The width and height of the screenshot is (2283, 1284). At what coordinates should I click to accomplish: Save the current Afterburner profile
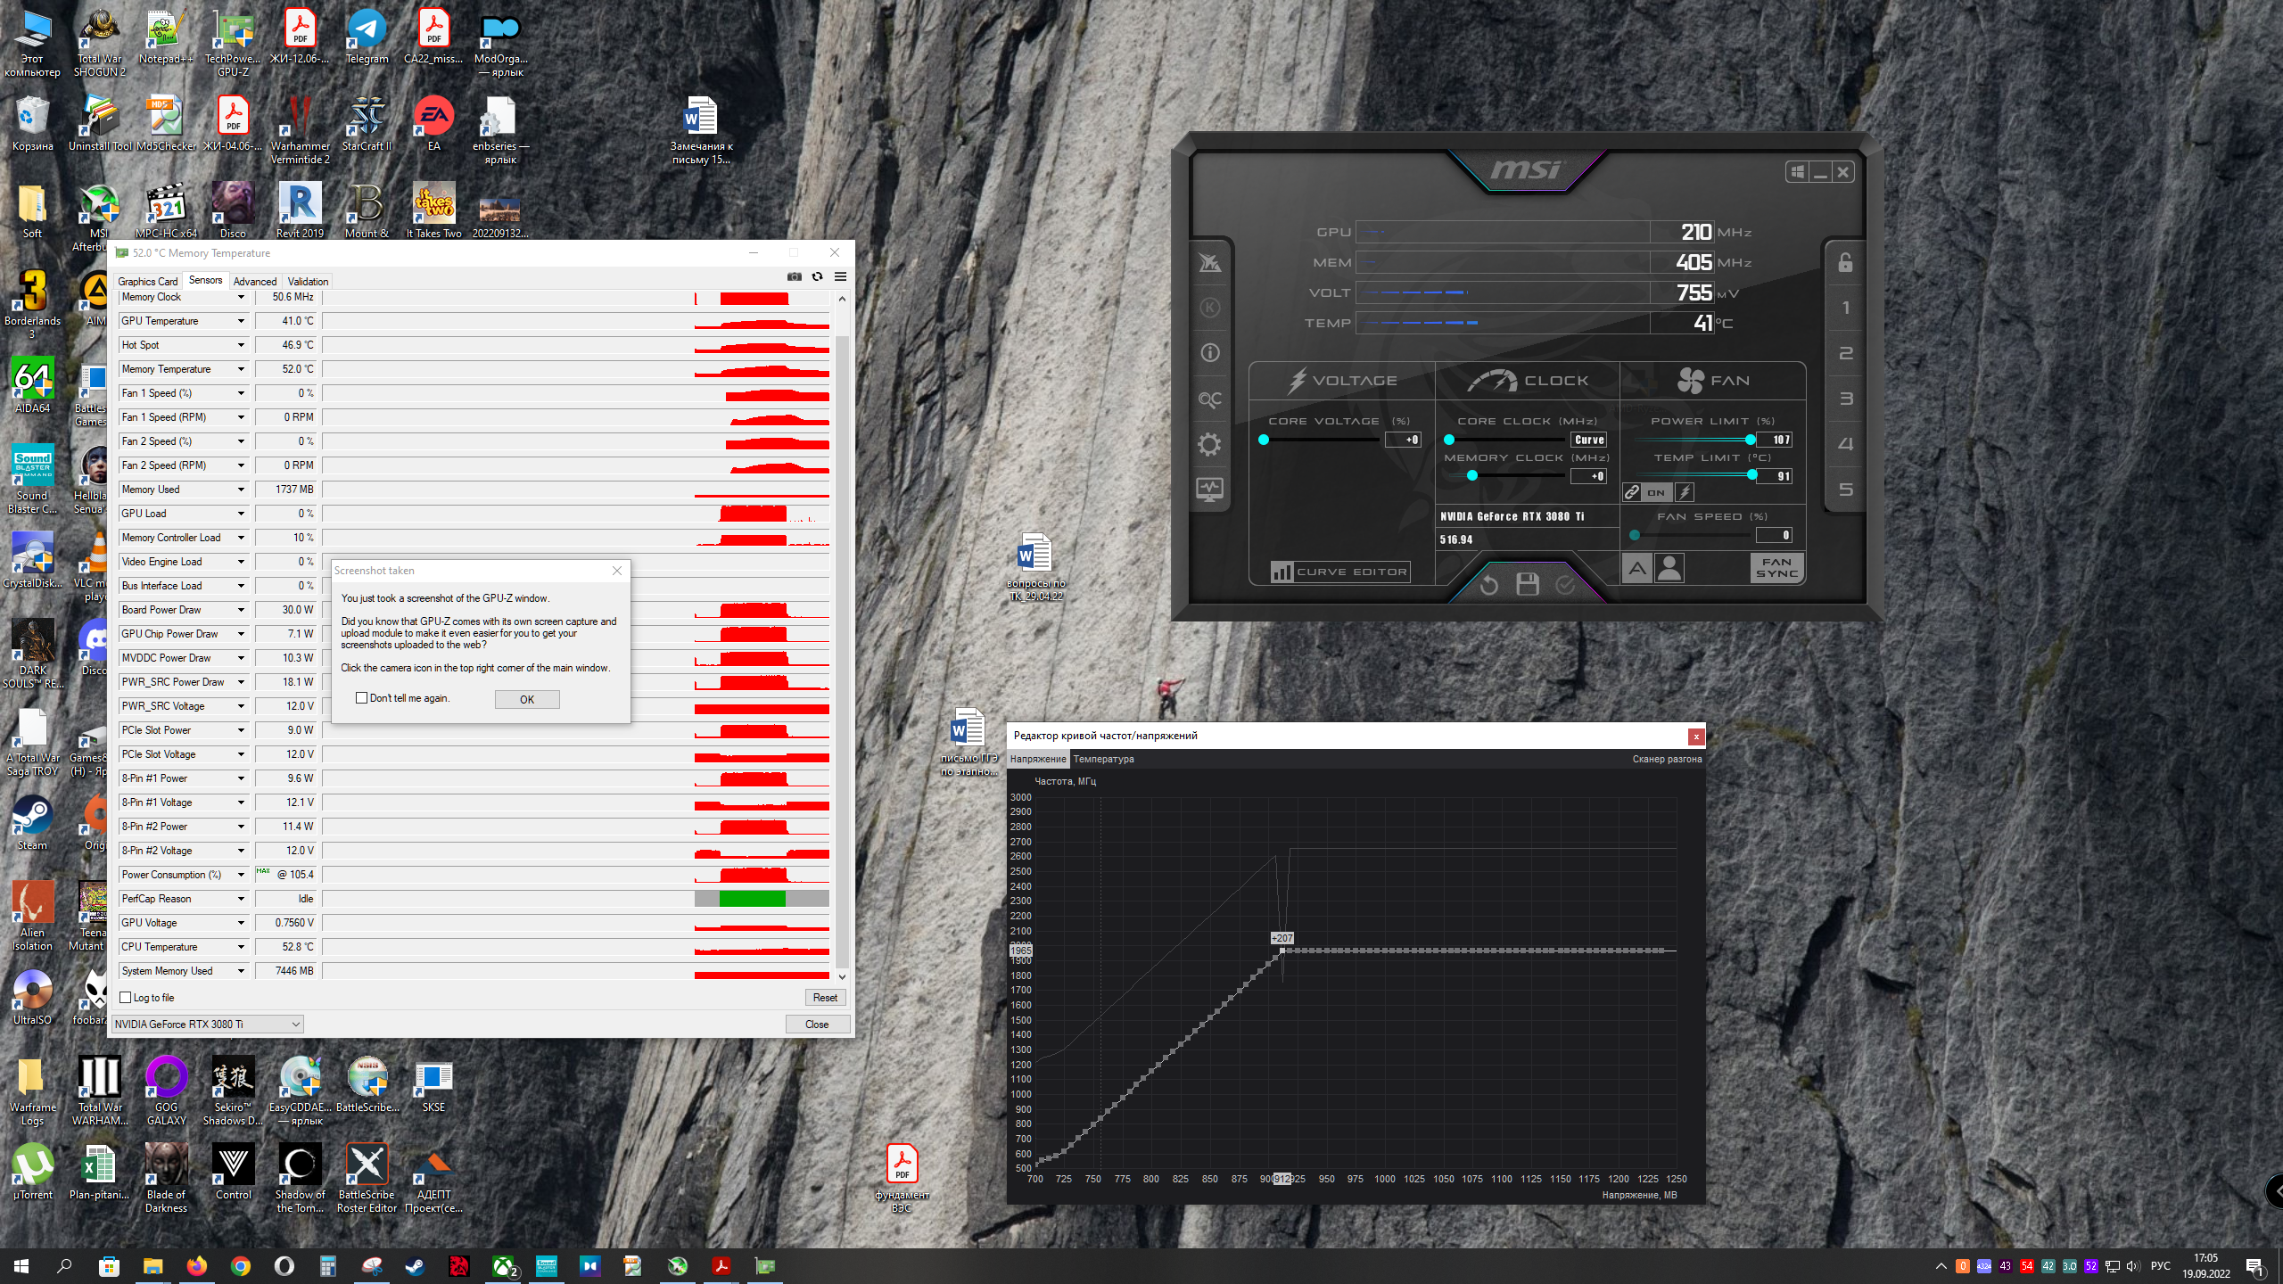pos(1527,585)
